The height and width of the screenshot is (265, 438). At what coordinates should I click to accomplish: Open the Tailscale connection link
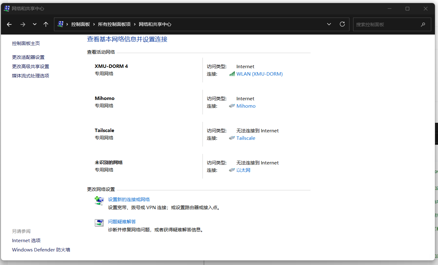click(246, 138)
